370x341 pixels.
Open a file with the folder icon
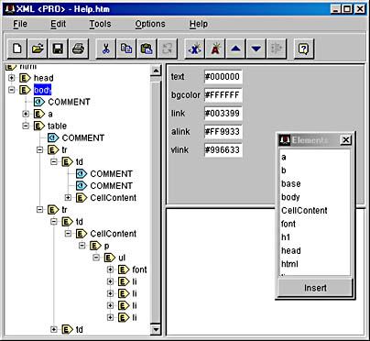(x=38, y=49)
